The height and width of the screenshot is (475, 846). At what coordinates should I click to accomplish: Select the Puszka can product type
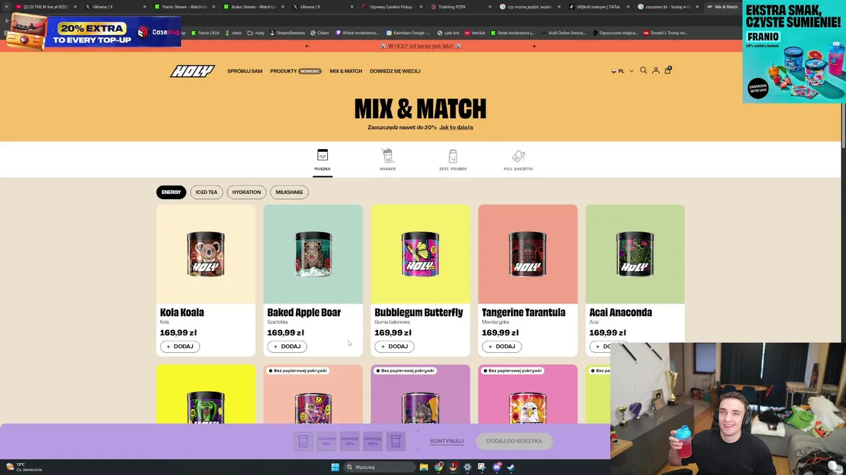tap(323, 160)
